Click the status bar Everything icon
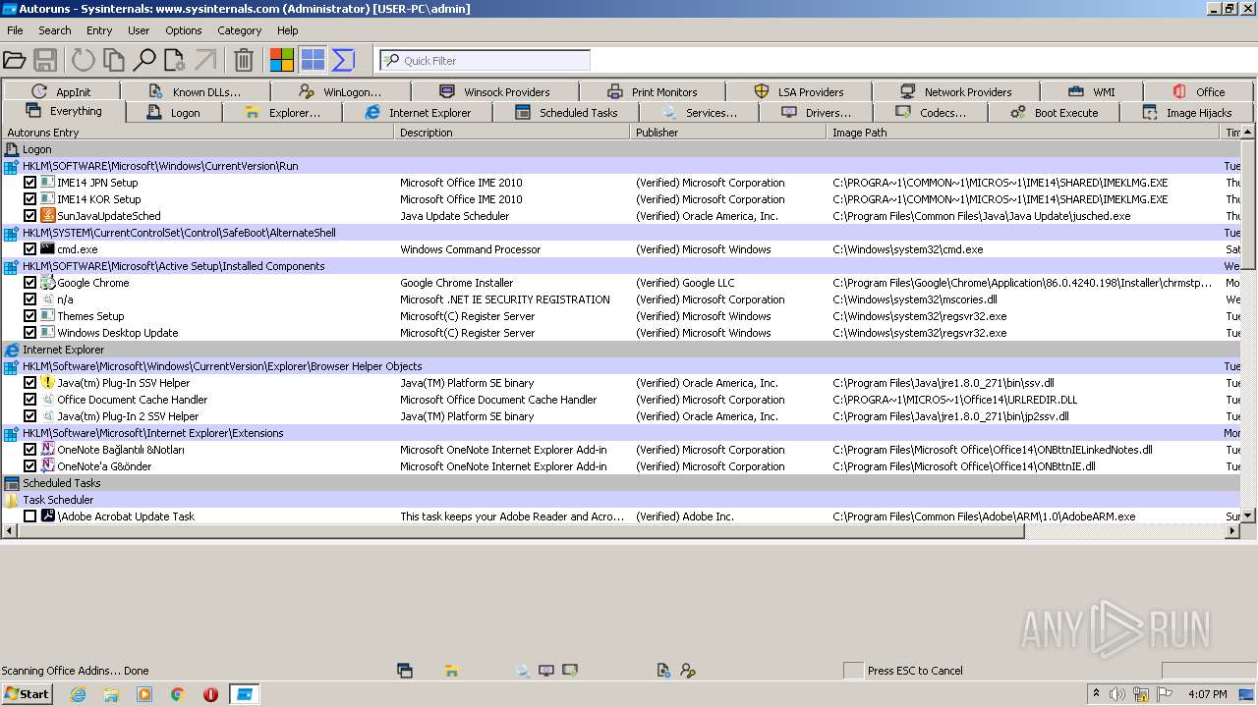The image size is (1258, 707). tap(404, 671)
